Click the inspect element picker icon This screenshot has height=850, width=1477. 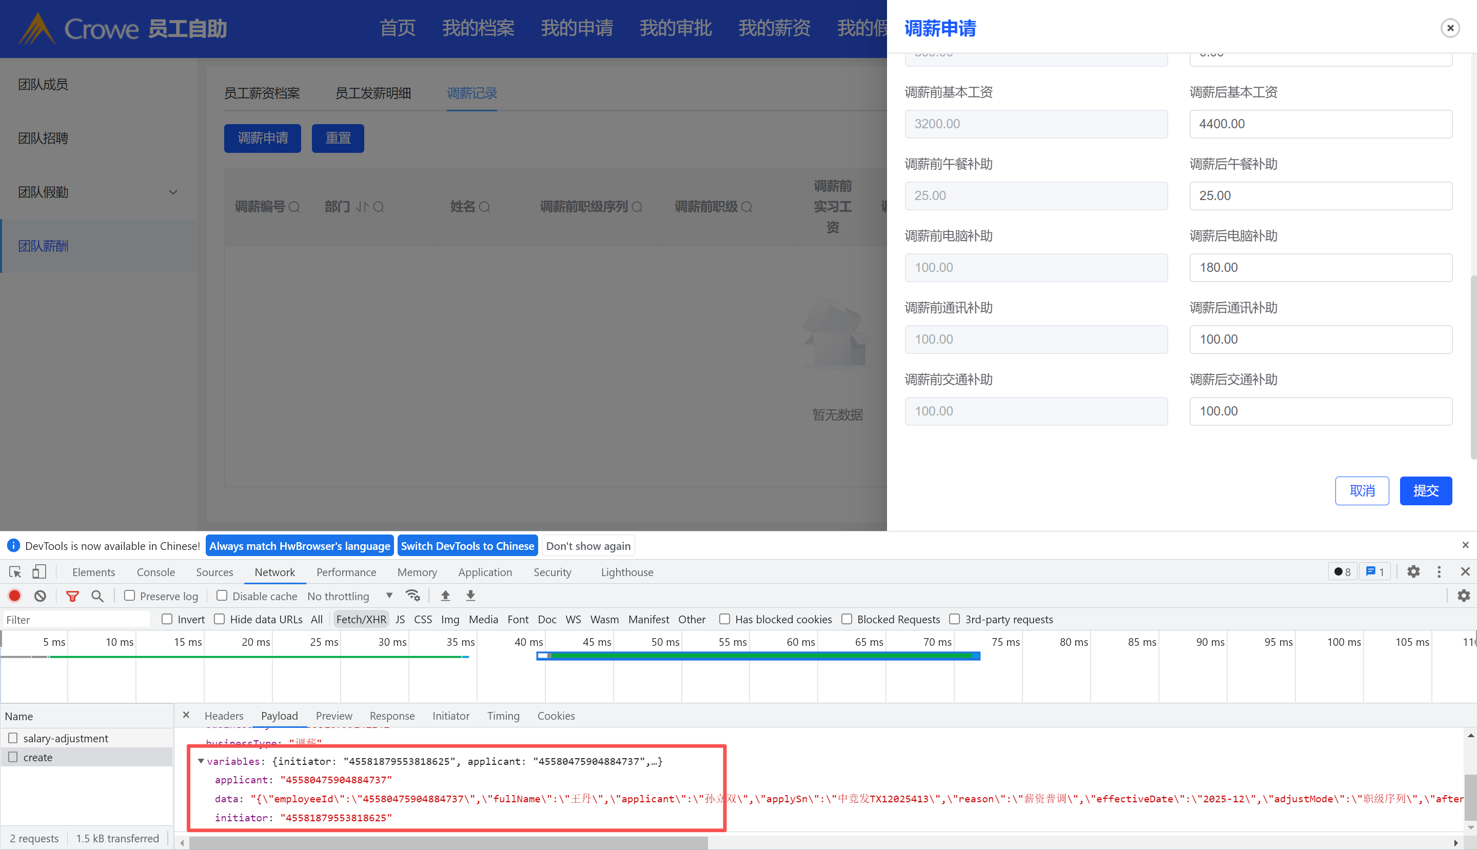(15, 571)
